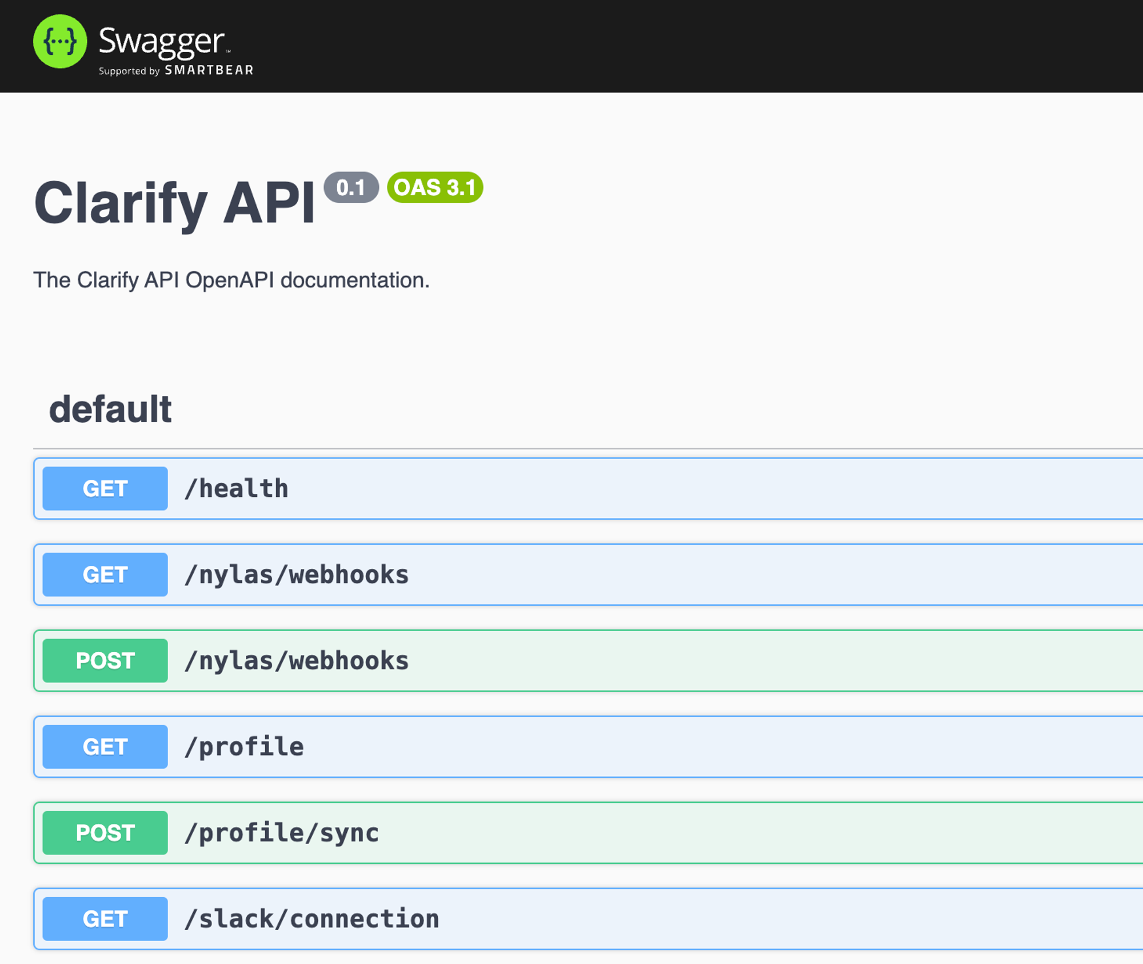
Task: Expand the GET /nylas/webhooks path row
Action: tap(297, 575)
